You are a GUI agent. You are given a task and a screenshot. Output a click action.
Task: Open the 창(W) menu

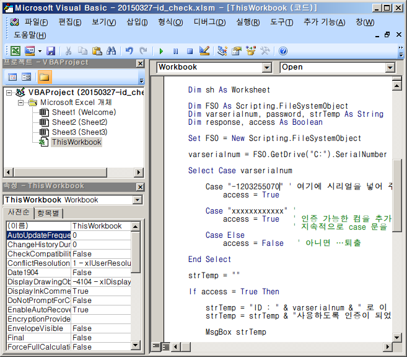tap(365, 22)
